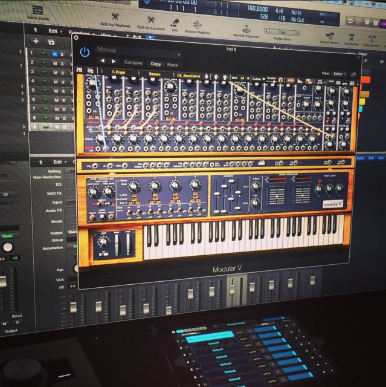The image size is (386, 387).
Task: Open the tracks area Edit menu
Action: [55, 31]
